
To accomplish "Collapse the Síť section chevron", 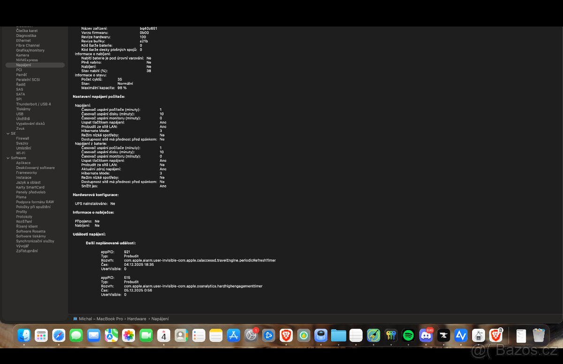I will pos(8,133).
